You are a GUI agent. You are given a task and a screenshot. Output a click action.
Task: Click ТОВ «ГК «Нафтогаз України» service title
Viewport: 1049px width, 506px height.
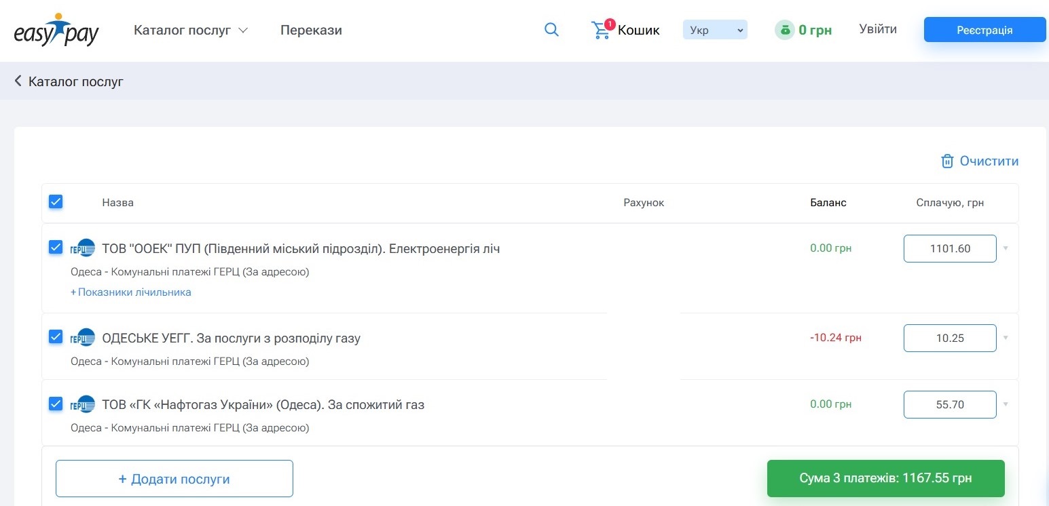(x=263, y=405)
